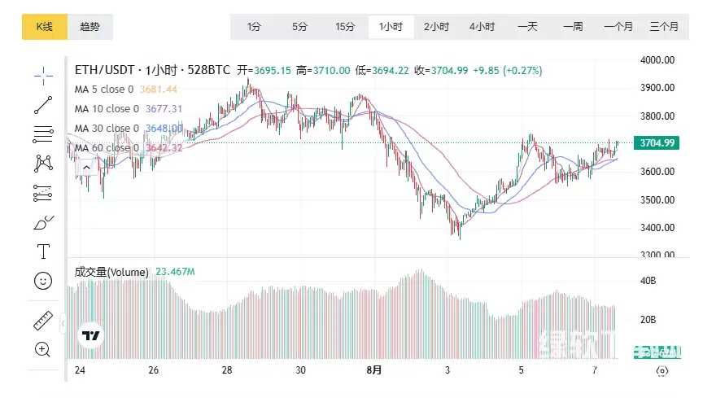The width and height of the screenshot is (703, 398).
Task: Select the XABCD pattern tool
Action: pos(43,164)
